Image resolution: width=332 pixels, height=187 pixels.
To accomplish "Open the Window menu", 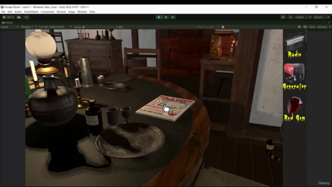I will click(x=82, y=11).
